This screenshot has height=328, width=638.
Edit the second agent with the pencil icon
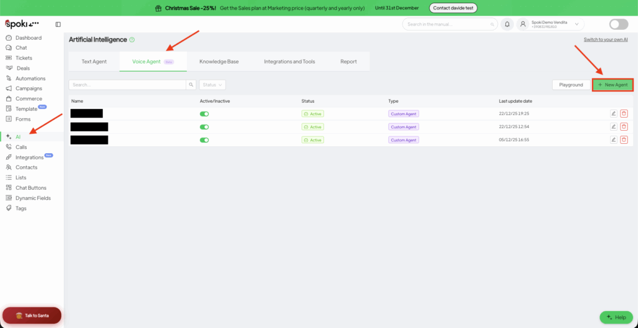point(614,127)
